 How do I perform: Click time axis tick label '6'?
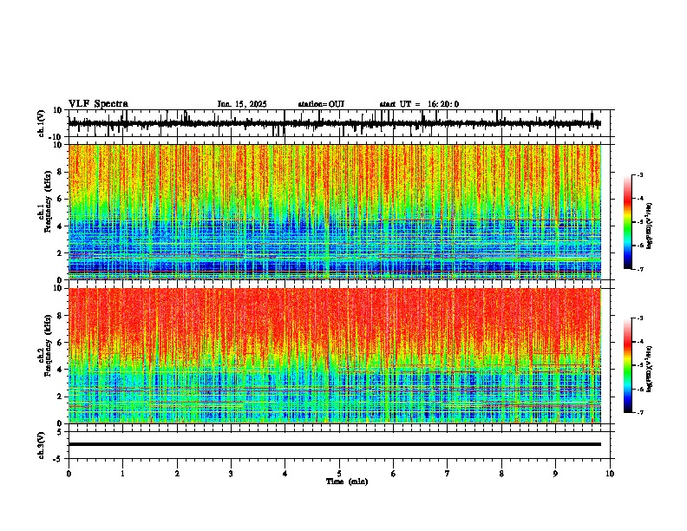pos(394,474)
